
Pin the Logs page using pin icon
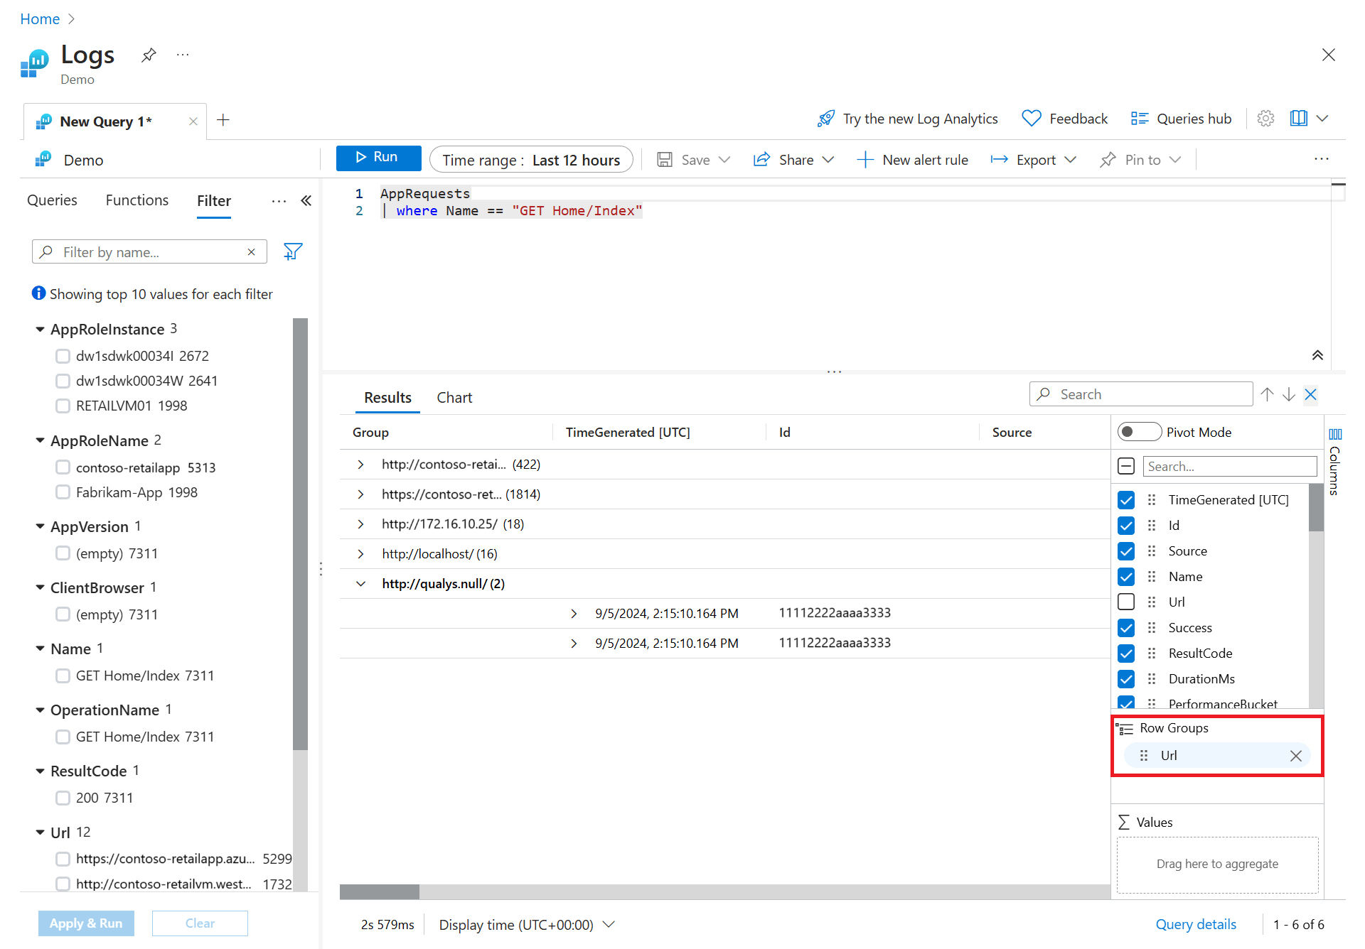click(x=149, y=55)
